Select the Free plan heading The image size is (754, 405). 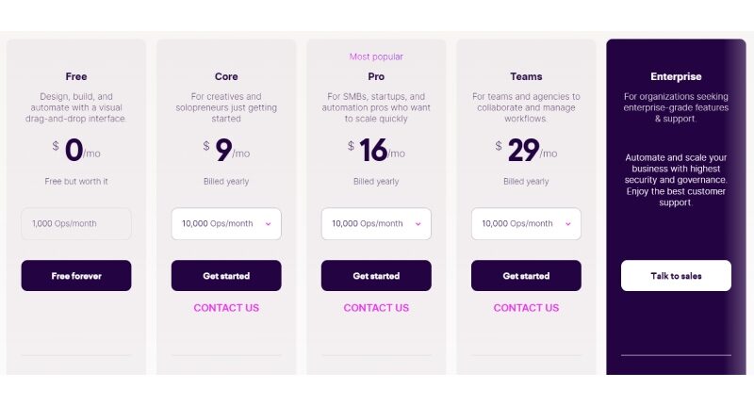[x=76, y=76]
